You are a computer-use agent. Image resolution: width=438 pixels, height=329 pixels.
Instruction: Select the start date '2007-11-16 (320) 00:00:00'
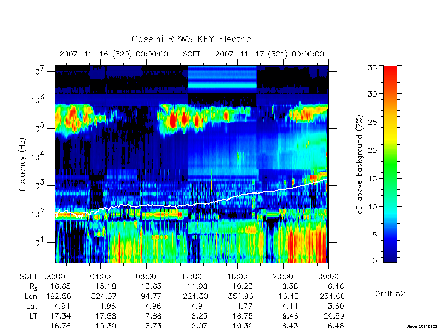coord(114,54)
